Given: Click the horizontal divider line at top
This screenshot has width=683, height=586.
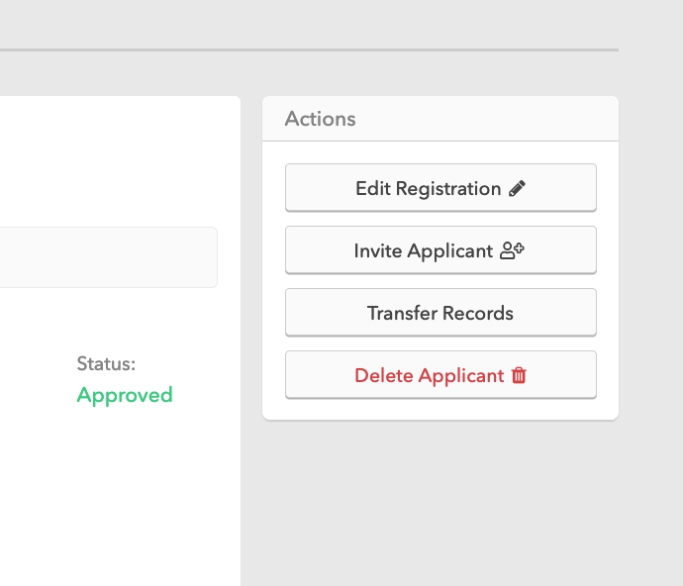Looking at the screenshot, I should pyautogui.click(x=307, y=49).
